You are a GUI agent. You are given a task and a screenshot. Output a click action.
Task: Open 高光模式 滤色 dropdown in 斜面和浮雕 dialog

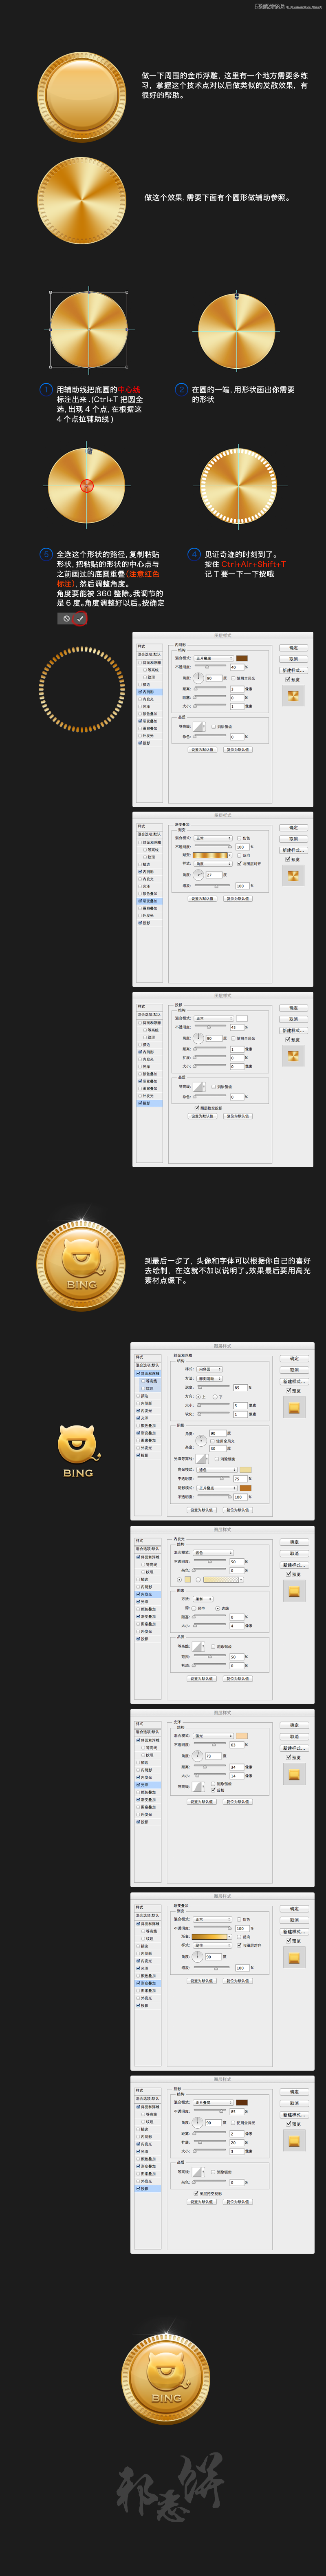coord(217,1470)
